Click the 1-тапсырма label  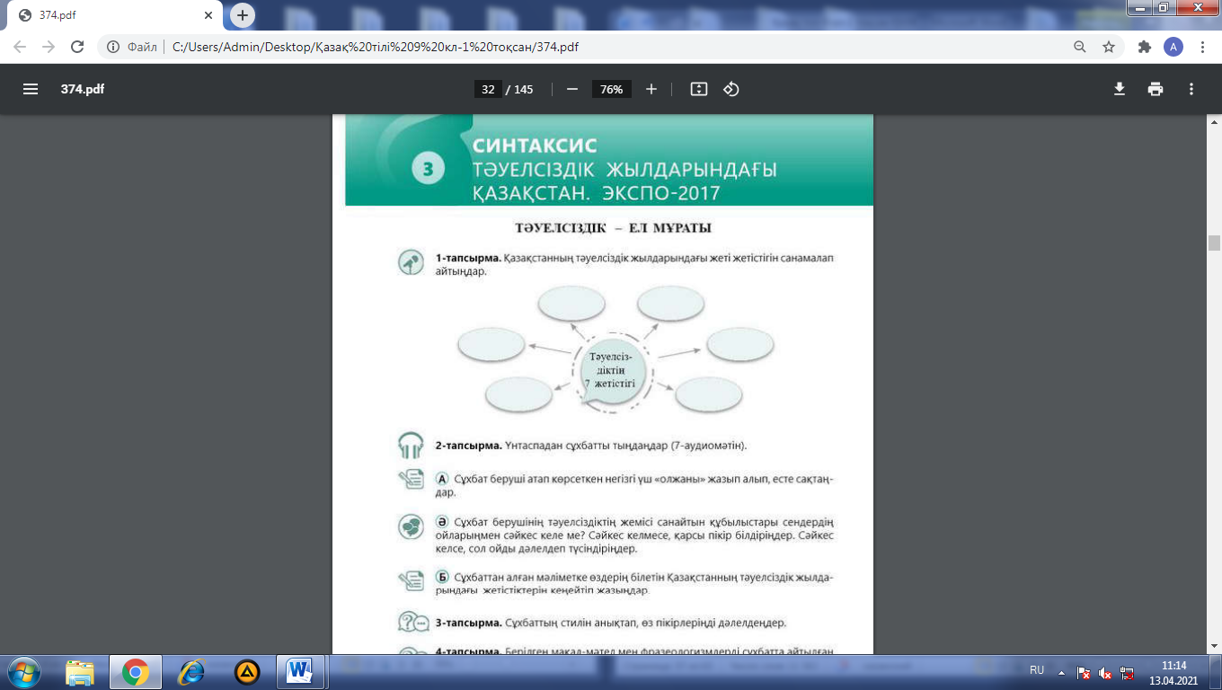coord(468,257)
